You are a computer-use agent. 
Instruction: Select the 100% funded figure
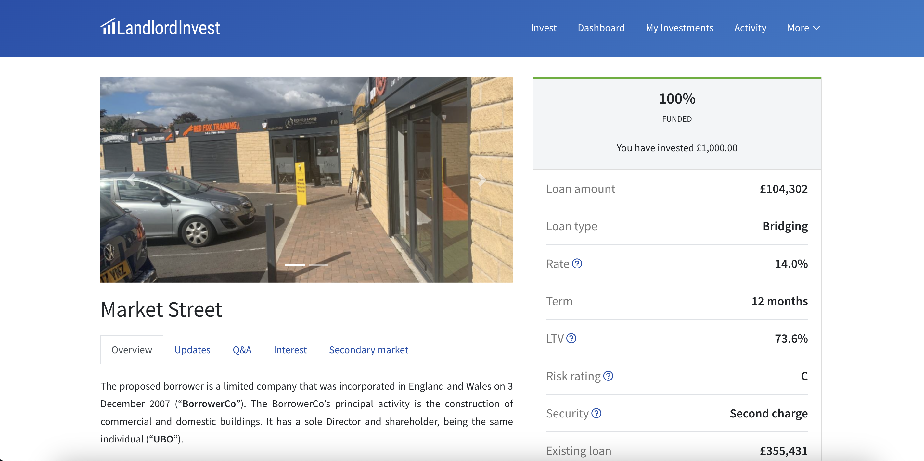pos(677,99)
